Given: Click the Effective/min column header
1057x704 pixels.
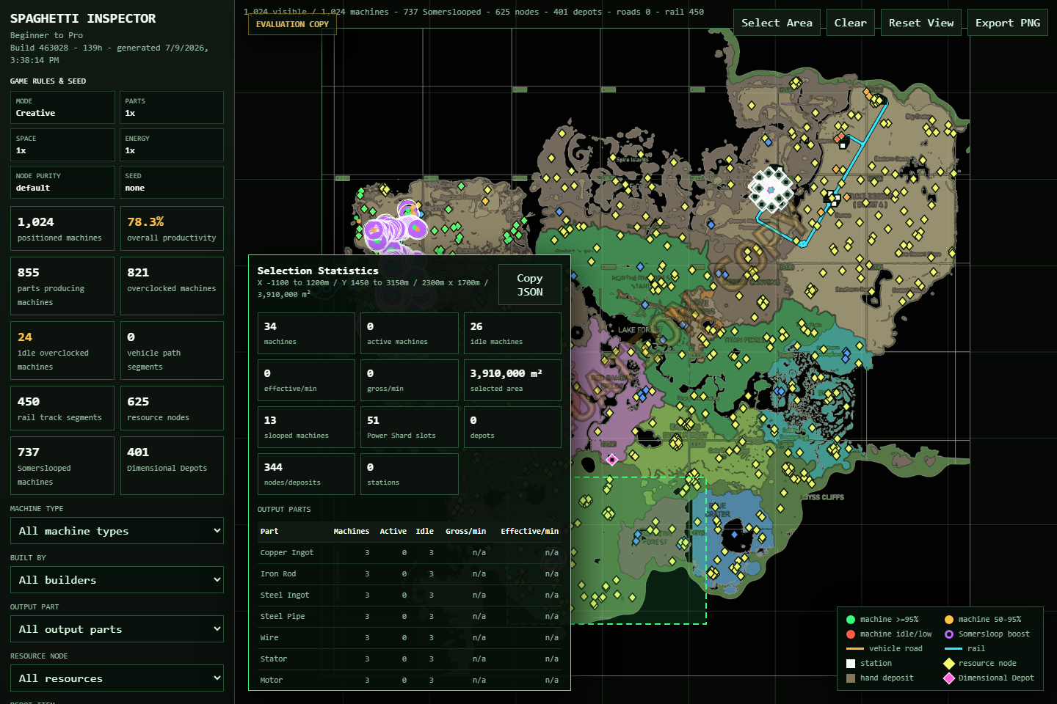Looking at the screenshot, I should (x=529, y=531).
